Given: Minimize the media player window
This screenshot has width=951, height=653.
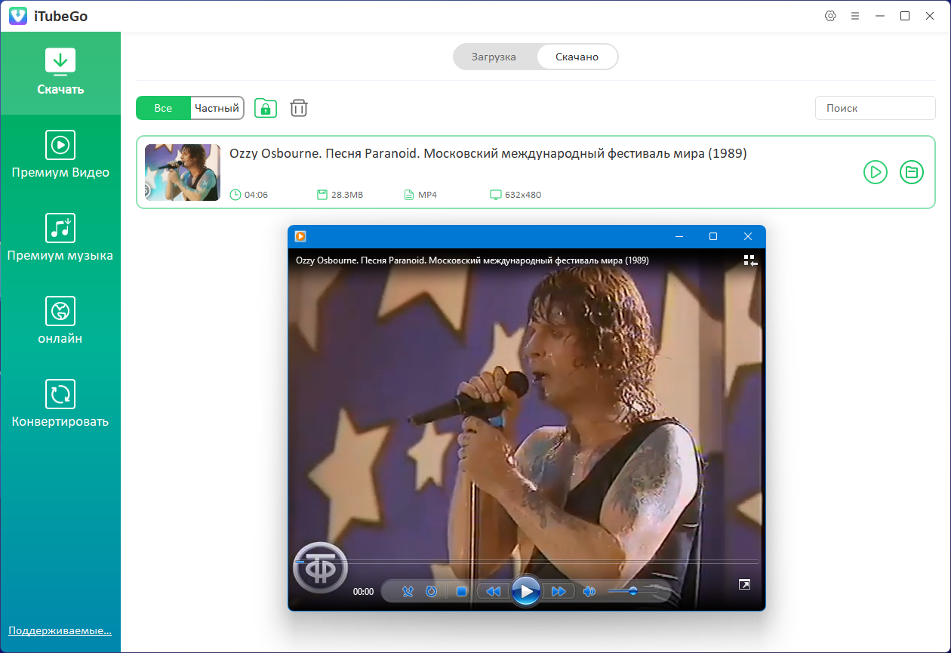Looking at the screenshot, I should (679, 236).
